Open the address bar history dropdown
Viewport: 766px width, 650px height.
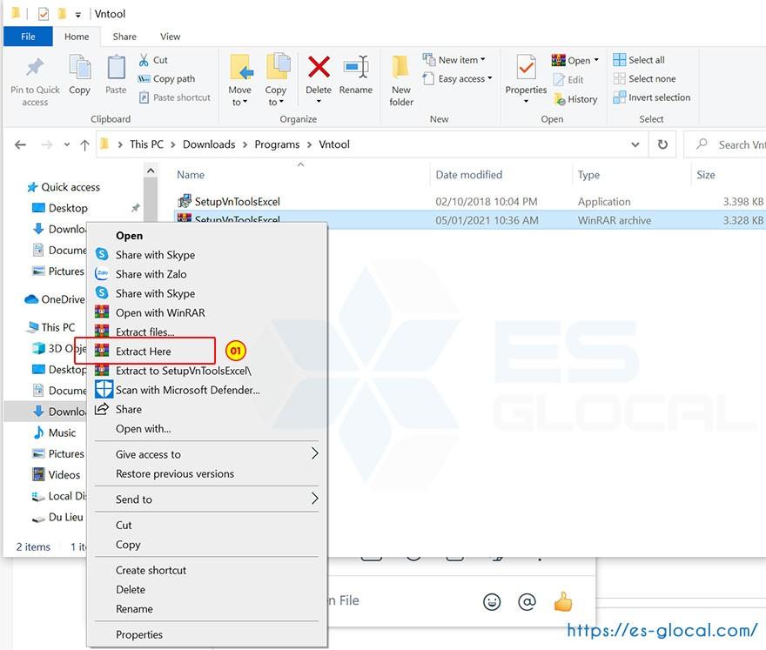point(635,144)
